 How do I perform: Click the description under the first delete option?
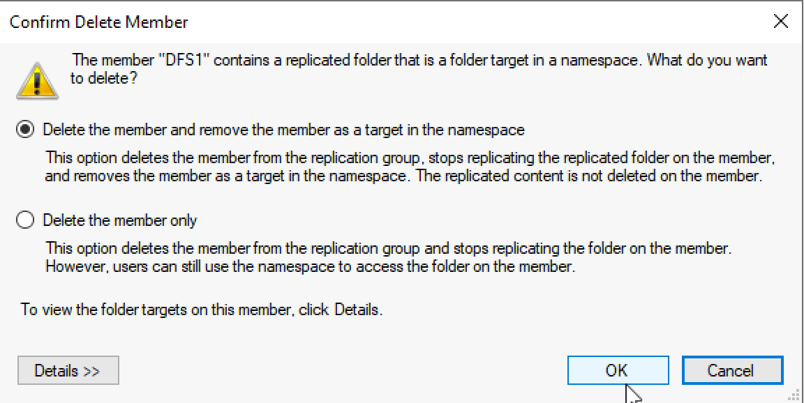(410, 167)
